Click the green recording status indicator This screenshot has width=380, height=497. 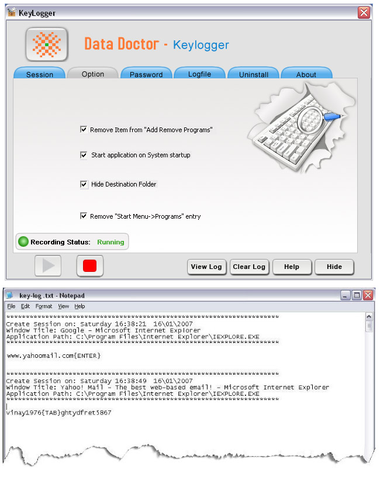(x=23, y=241)
